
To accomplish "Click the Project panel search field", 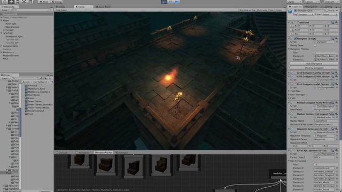I will [x=26, y=78].
